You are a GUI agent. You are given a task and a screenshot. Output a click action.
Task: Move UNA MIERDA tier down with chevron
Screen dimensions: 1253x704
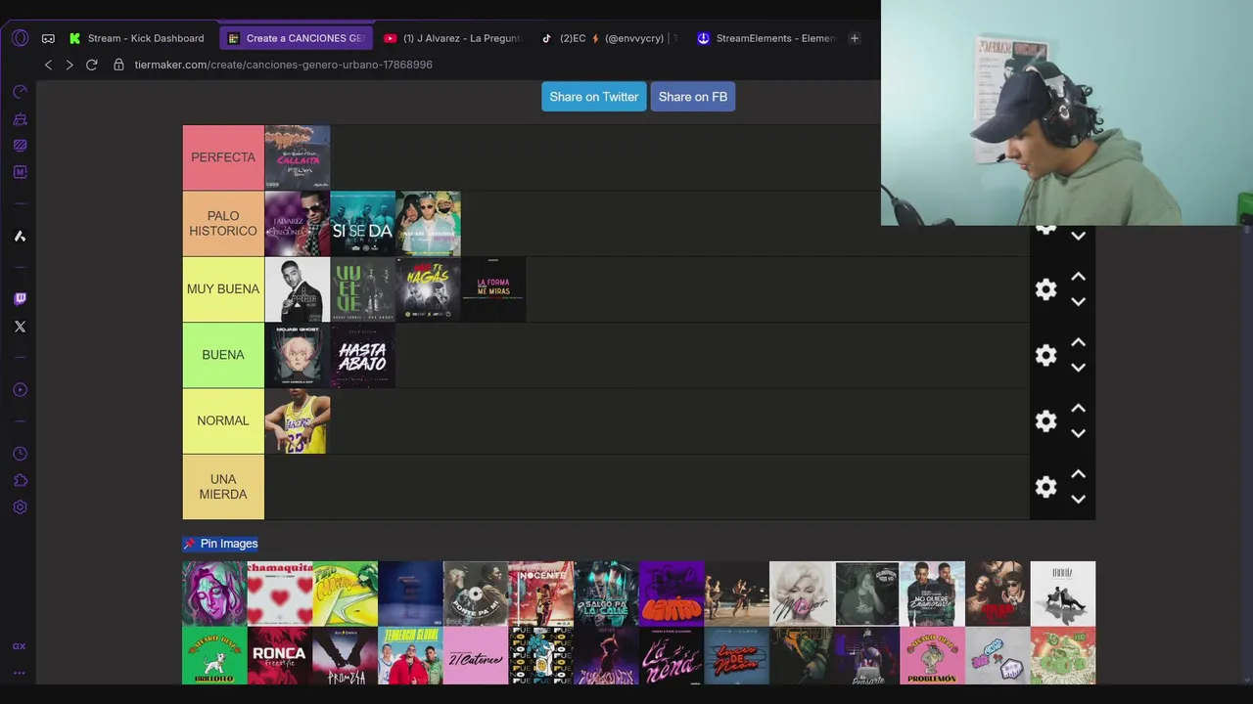click(1078, 500)
